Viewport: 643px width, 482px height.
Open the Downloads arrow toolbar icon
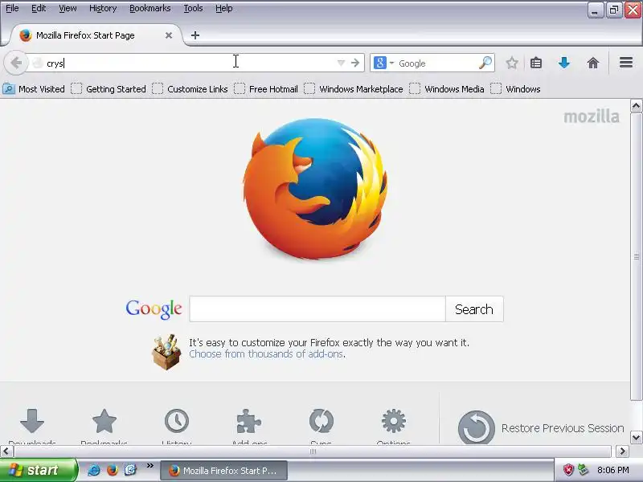coord(564,63)
